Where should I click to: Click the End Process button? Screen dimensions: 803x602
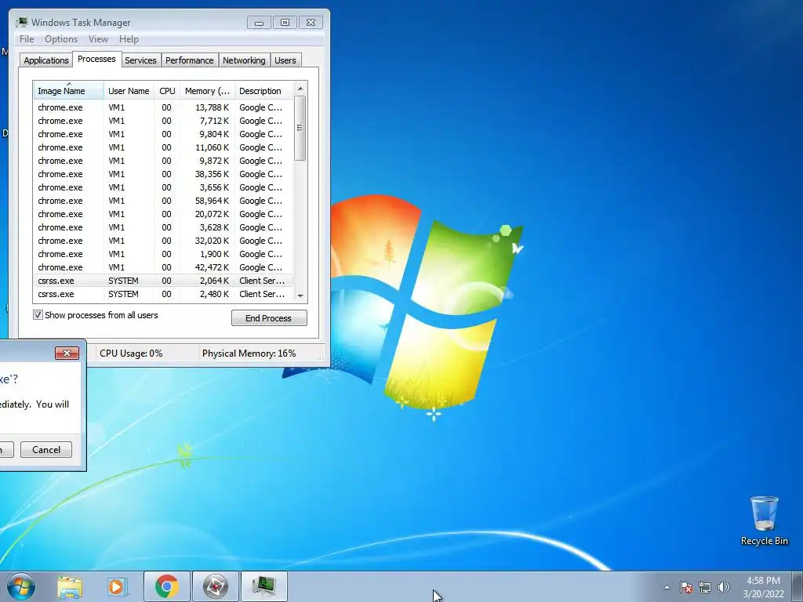click(x=269, y=318)
